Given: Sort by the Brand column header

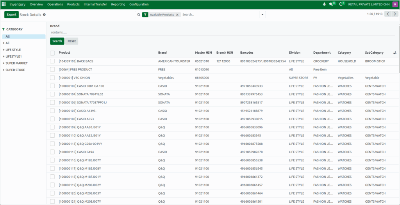Looking at the screenshot, I should [x=162, y=53].
